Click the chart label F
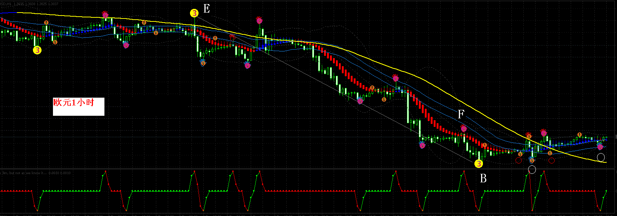Viewport: 617px width, 216px height. (x=461, y=114)
